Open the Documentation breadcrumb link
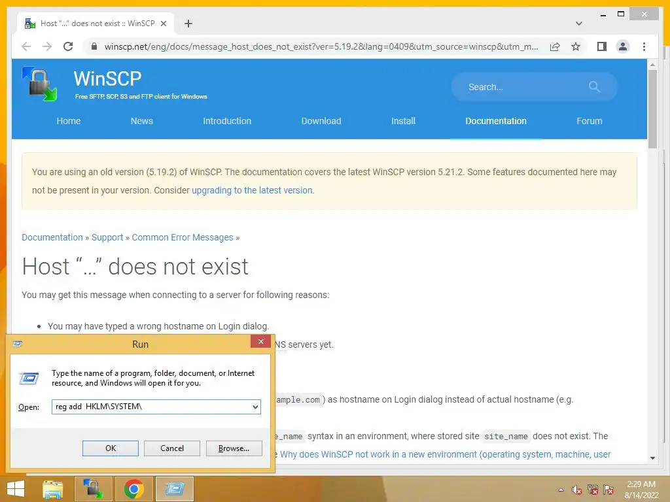The width and height of the screenshot is (670, 502). pyautogui.click(x=52, y=237)
